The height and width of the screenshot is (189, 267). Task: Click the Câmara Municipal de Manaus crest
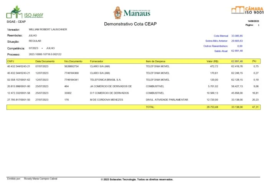coord(118,12)
